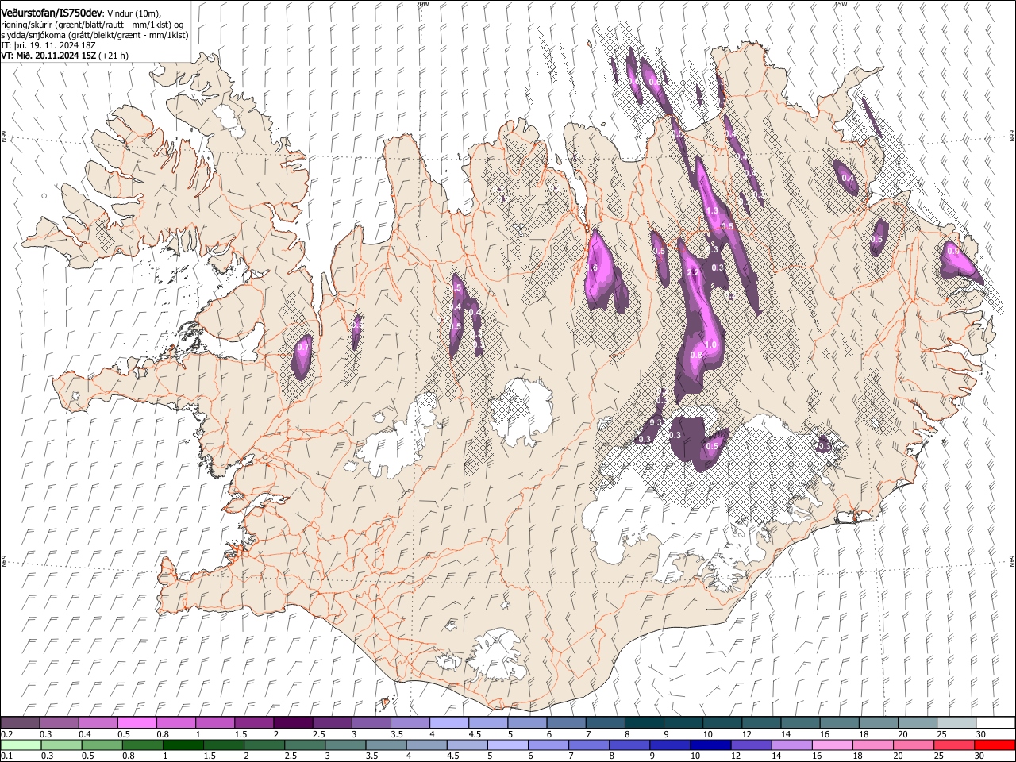
Task: Pick the snow legend swatch labeled 12
Action: [761, 723]
